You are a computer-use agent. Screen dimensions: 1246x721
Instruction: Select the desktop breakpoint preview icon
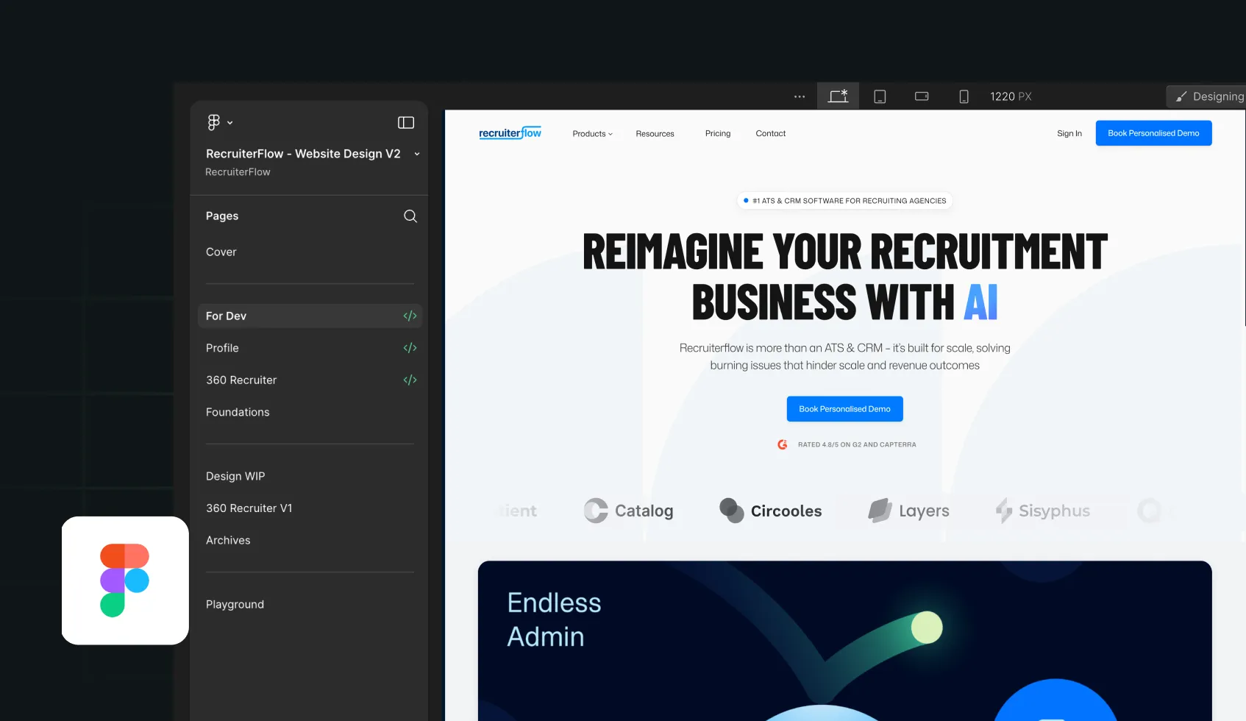(838, 96)
